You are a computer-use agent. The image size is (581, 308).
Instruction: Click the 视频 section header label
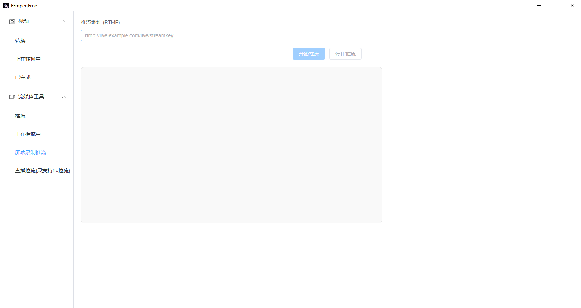[23, 21]
